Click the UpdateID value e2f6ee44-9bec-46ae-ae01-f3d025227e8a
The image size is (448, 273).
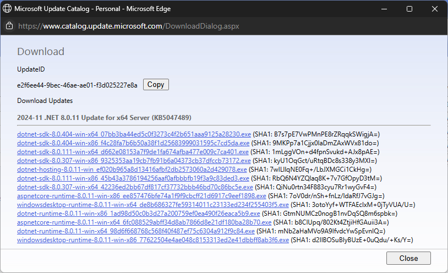click(77, 85)
